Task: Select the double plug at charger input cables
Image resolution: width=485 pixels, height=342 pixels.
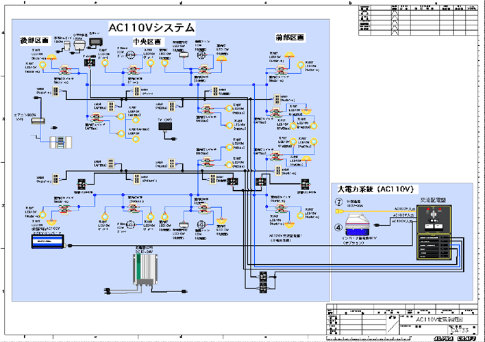Action: click(108, 291)
